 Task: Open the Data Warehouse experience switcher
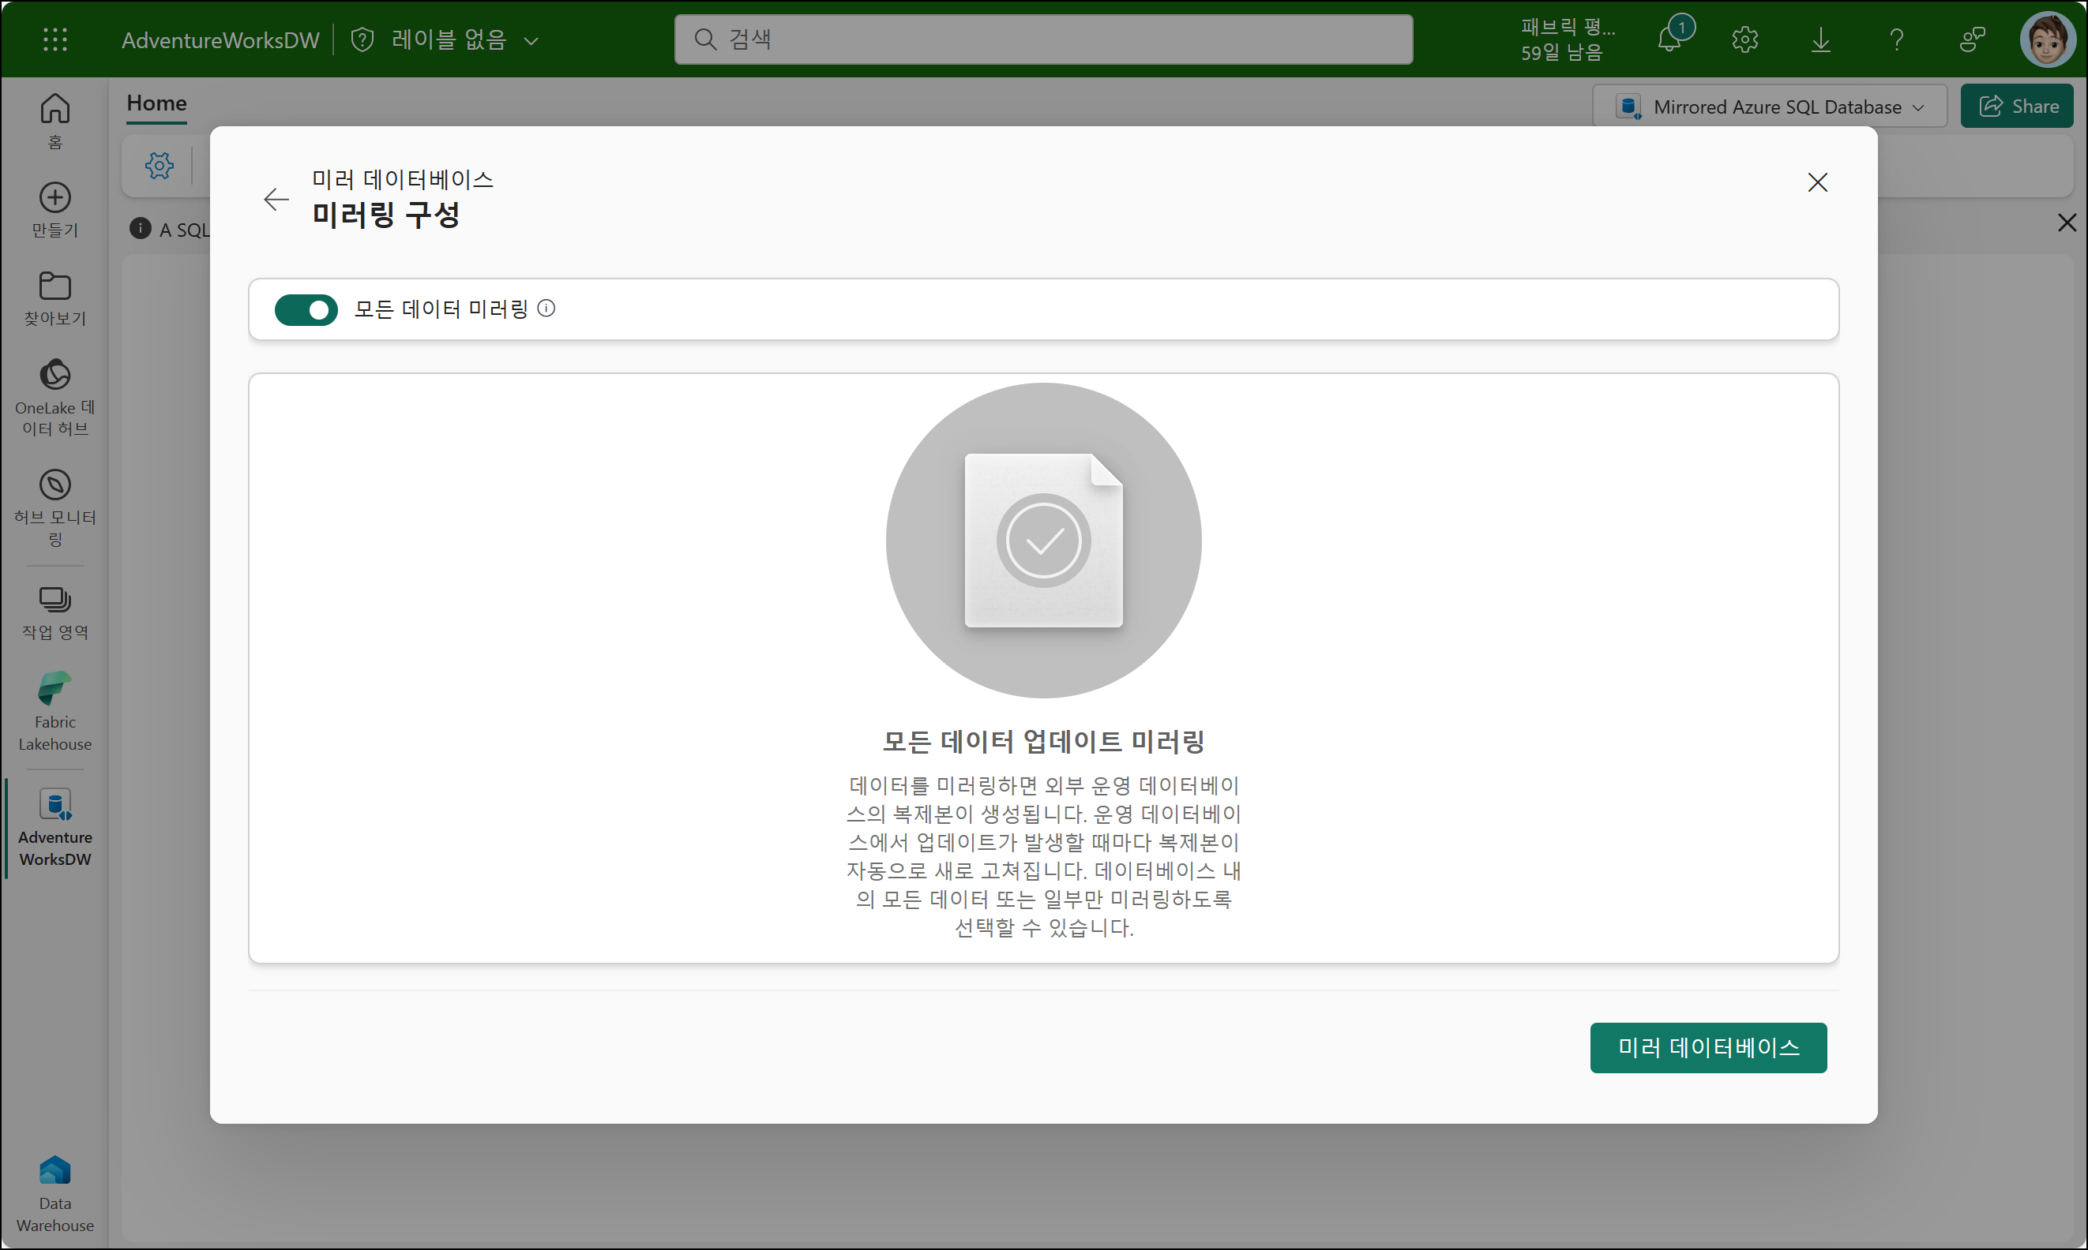coord(54,1193)
